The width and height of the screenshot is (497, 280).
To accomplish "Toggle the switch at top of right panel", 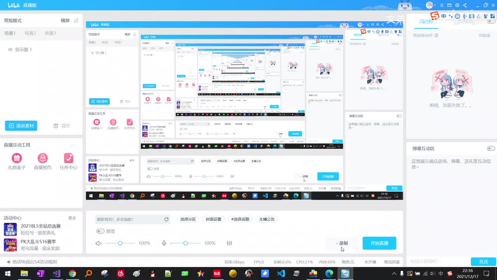I will pos(491,21).
